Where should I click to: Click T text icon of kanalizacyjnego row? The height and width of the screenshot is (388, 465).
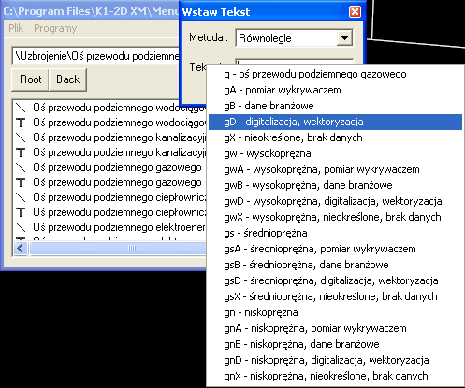point(21,152)
